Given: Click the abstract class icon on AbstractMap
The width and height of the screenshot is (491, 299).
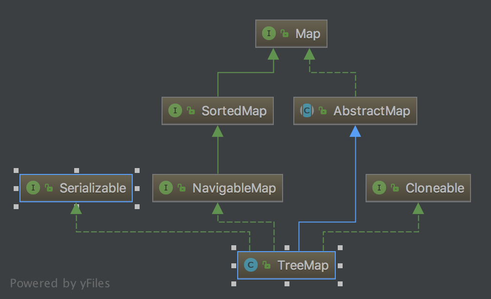Looking at the screenshot, I should (x=307, y=110).
